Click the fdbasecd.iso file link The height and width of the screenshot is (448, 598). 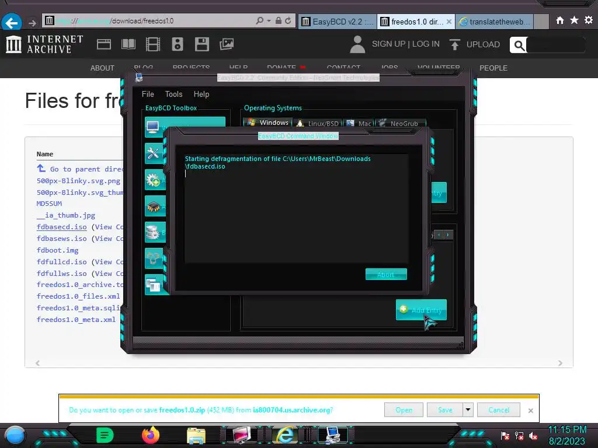point(62,227)
